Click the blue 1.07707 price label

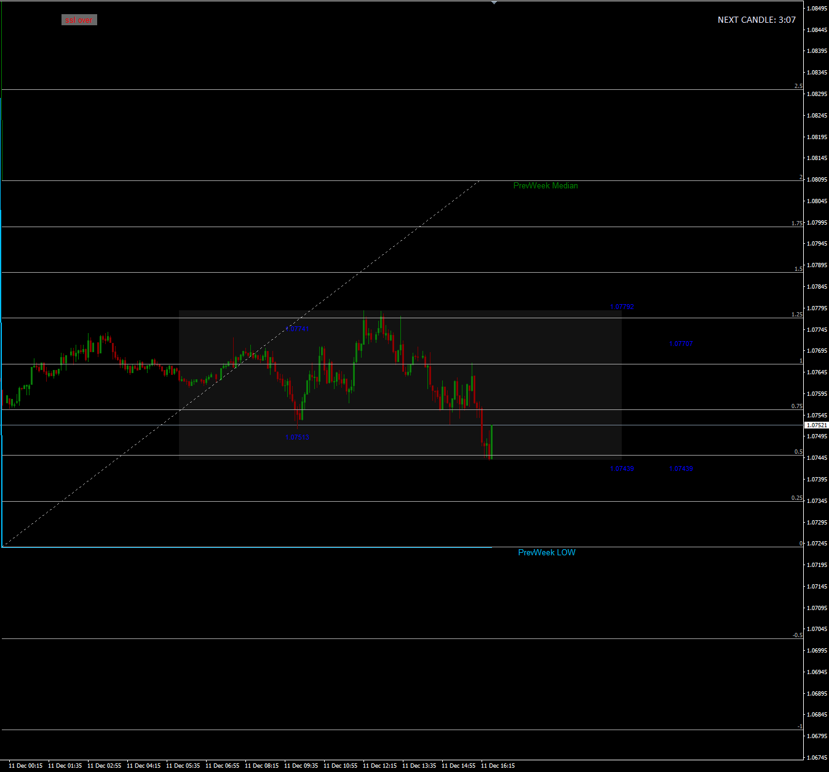(681, 344)
